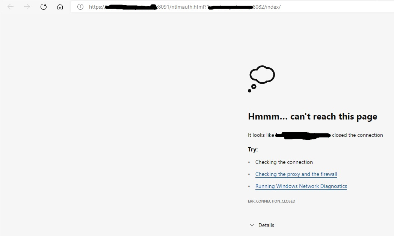View site information icon in address bar
The image size is (394, 236).
80,7
